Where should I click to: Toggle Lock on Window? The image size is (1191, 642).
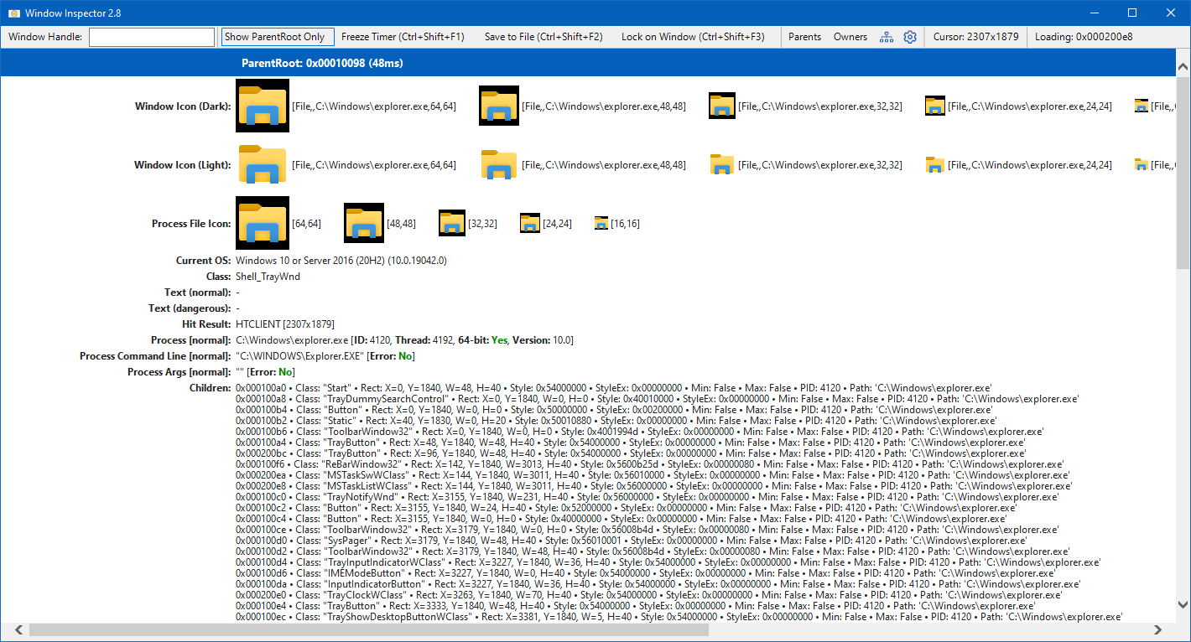tap(693, 37)
